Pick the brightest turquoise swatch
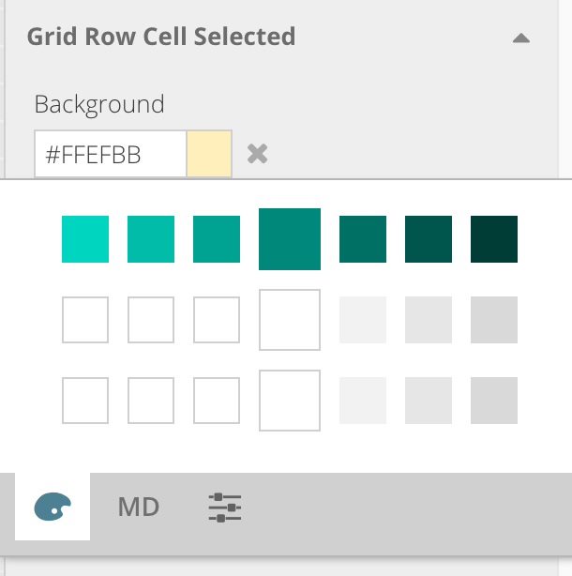Image resolution: width=572 pixels, height=576 pixels. coord(85,239)
